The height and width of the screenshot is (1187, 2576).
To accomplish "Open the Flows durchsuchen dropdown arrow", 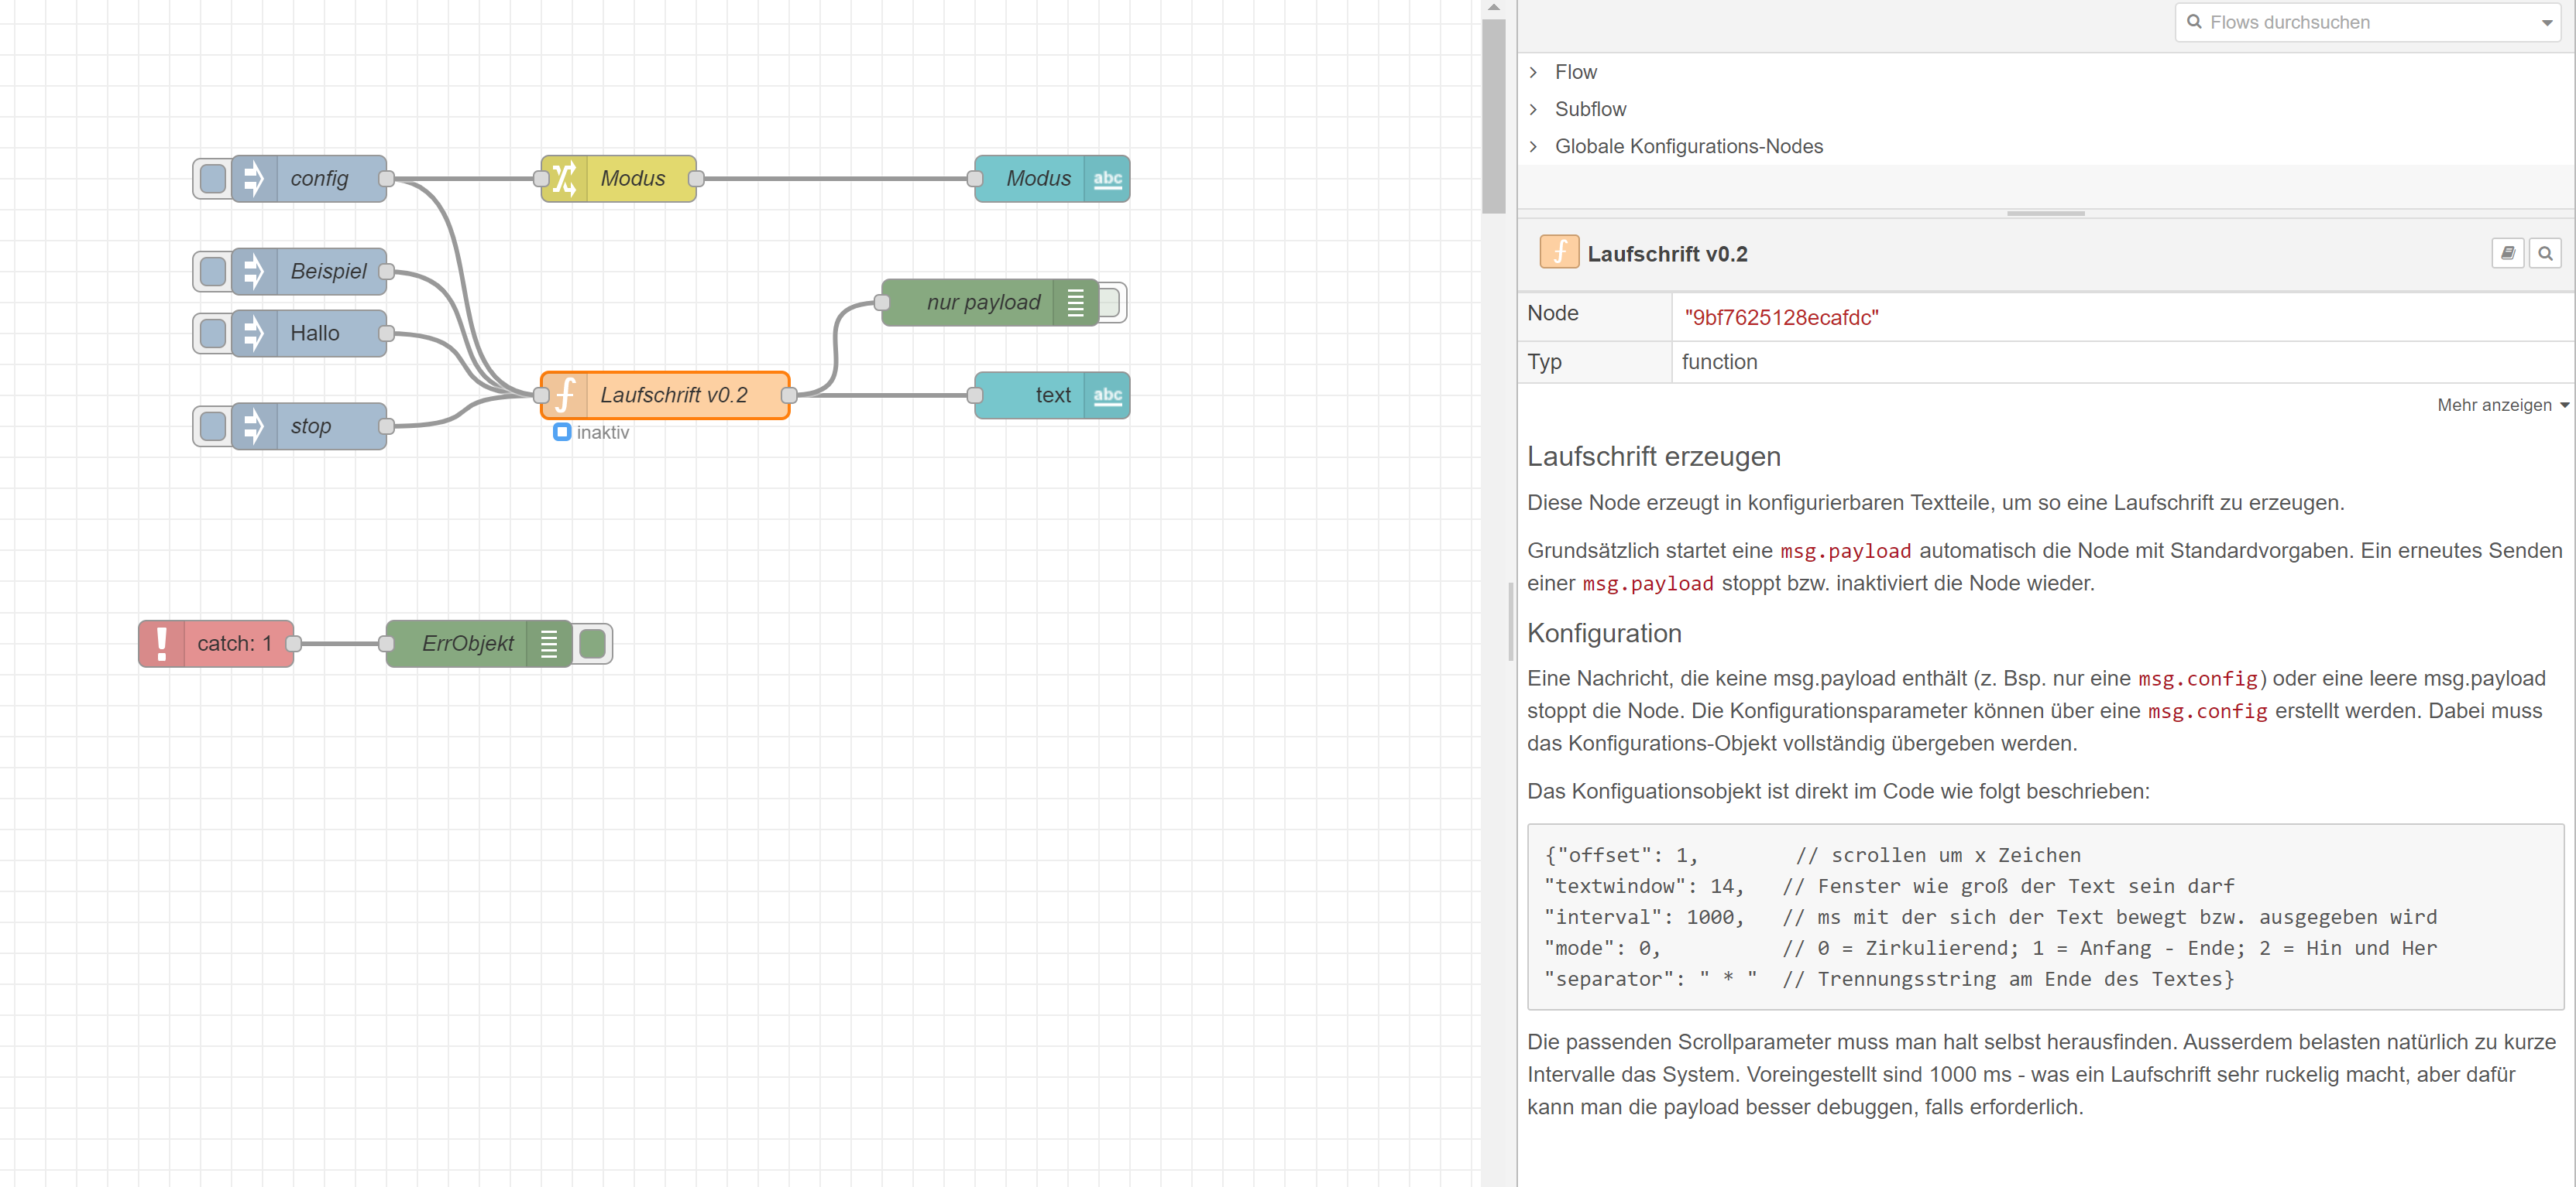I will click(x=2546, y=23).
